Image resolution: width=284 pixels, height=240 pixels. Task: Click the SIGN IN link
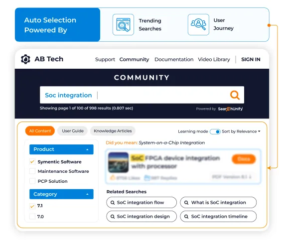251,59
